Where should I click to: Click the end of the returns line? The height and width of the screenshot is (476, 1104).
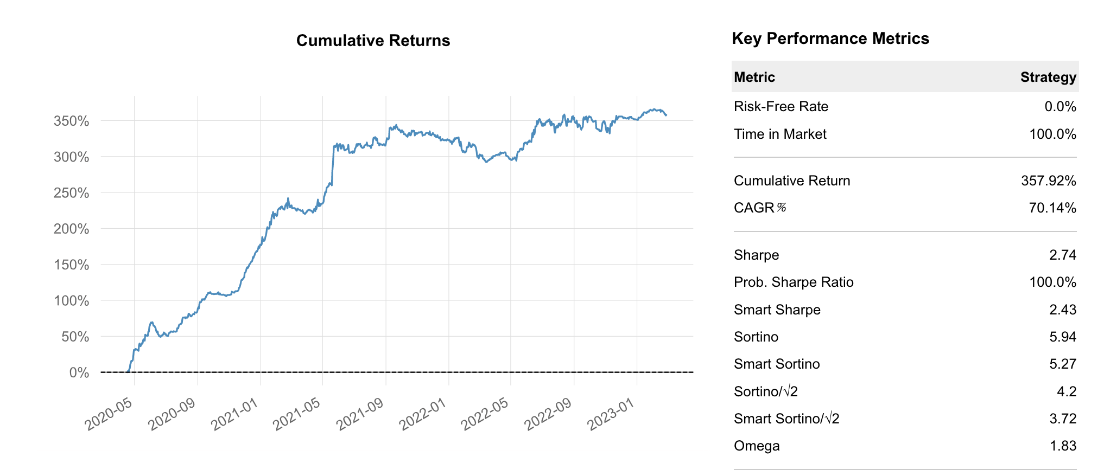pyautogui.click(x=666, y=115)
